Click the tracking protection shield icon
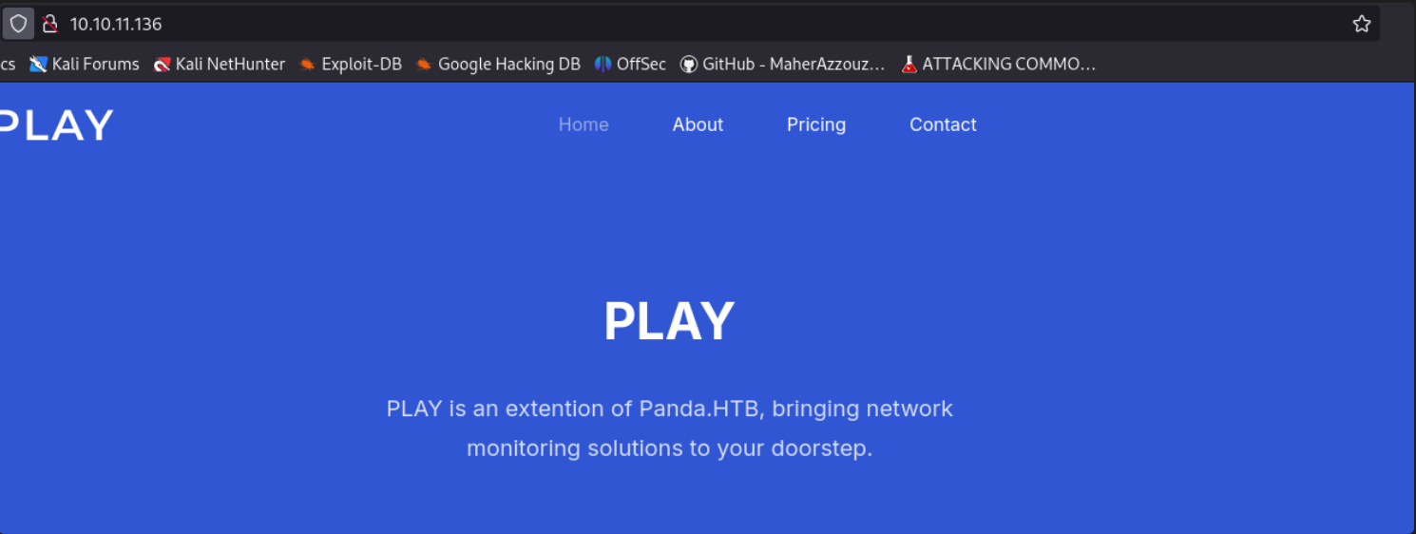 pyautogui.click(x=18, y=24)
